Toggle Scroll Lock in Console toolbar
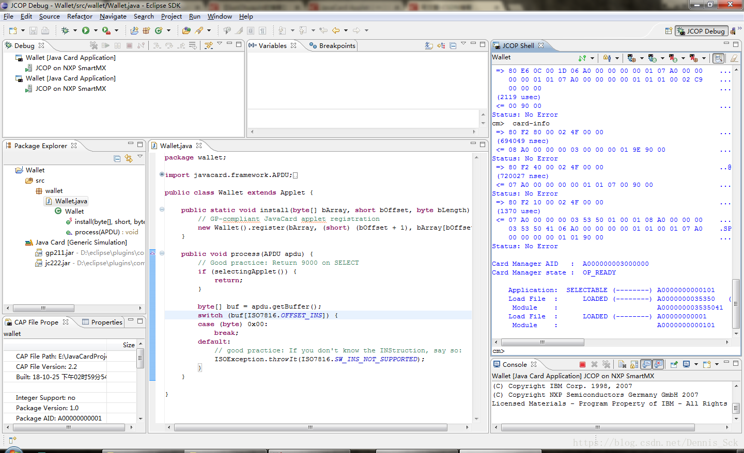The height and width of the screenshot is (453, 744). click(x=634, y=364)
